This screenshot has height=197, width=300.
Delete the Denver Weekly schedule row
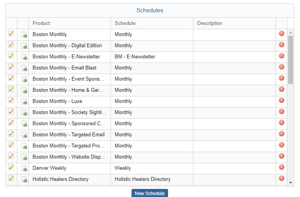(x=282, y=167)
